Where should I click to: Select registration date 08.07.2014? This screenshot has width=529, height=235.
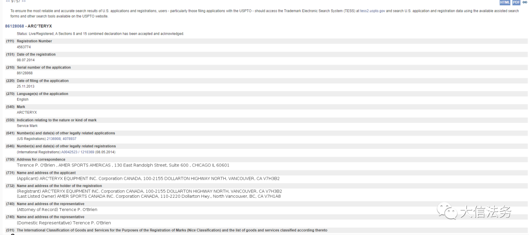(x=25, y=60)
